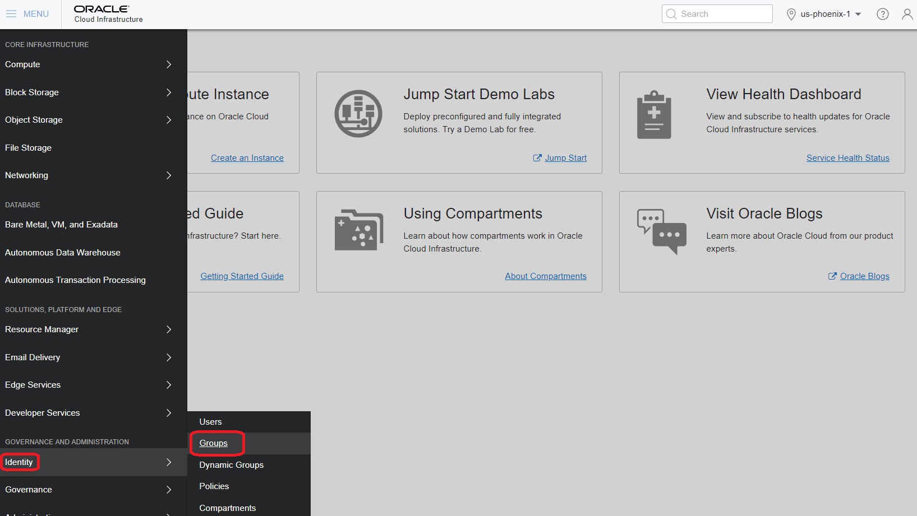The image size is (917, 516).
Task: Open the user profile icon
Action: (907, 14)
